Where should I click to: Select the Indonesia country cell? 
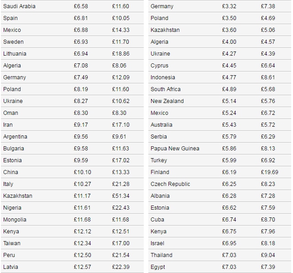(x=163, y=77)
